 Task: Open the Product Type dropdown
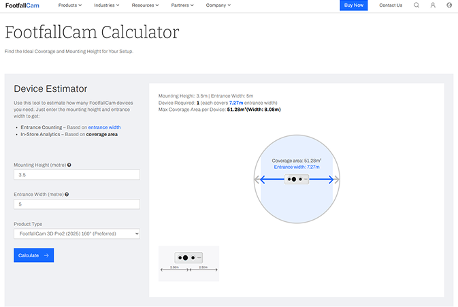click(x=77, y=233)
